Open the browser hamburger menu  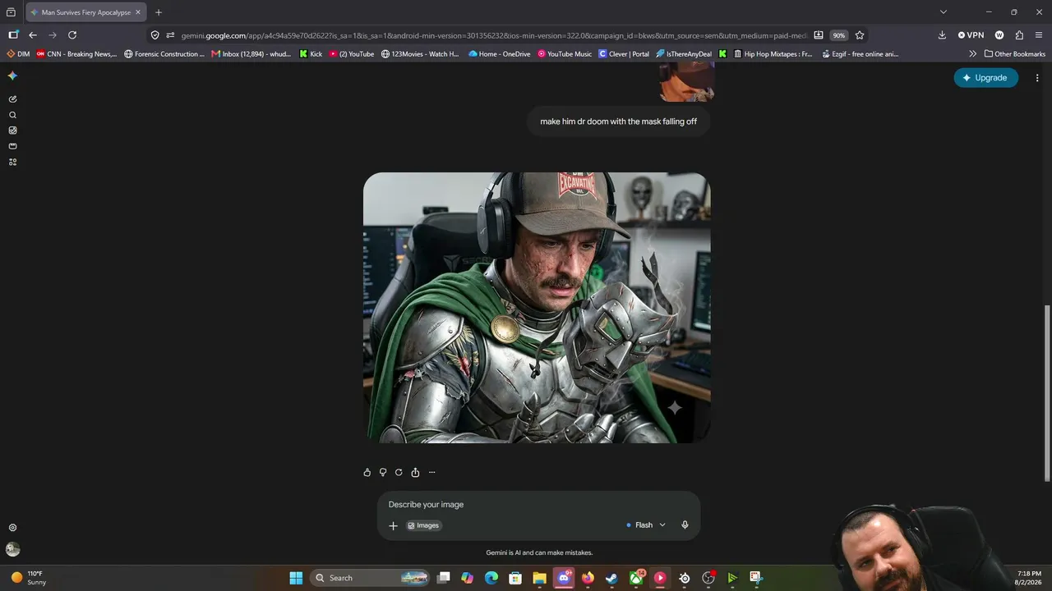coord(1039,35)
